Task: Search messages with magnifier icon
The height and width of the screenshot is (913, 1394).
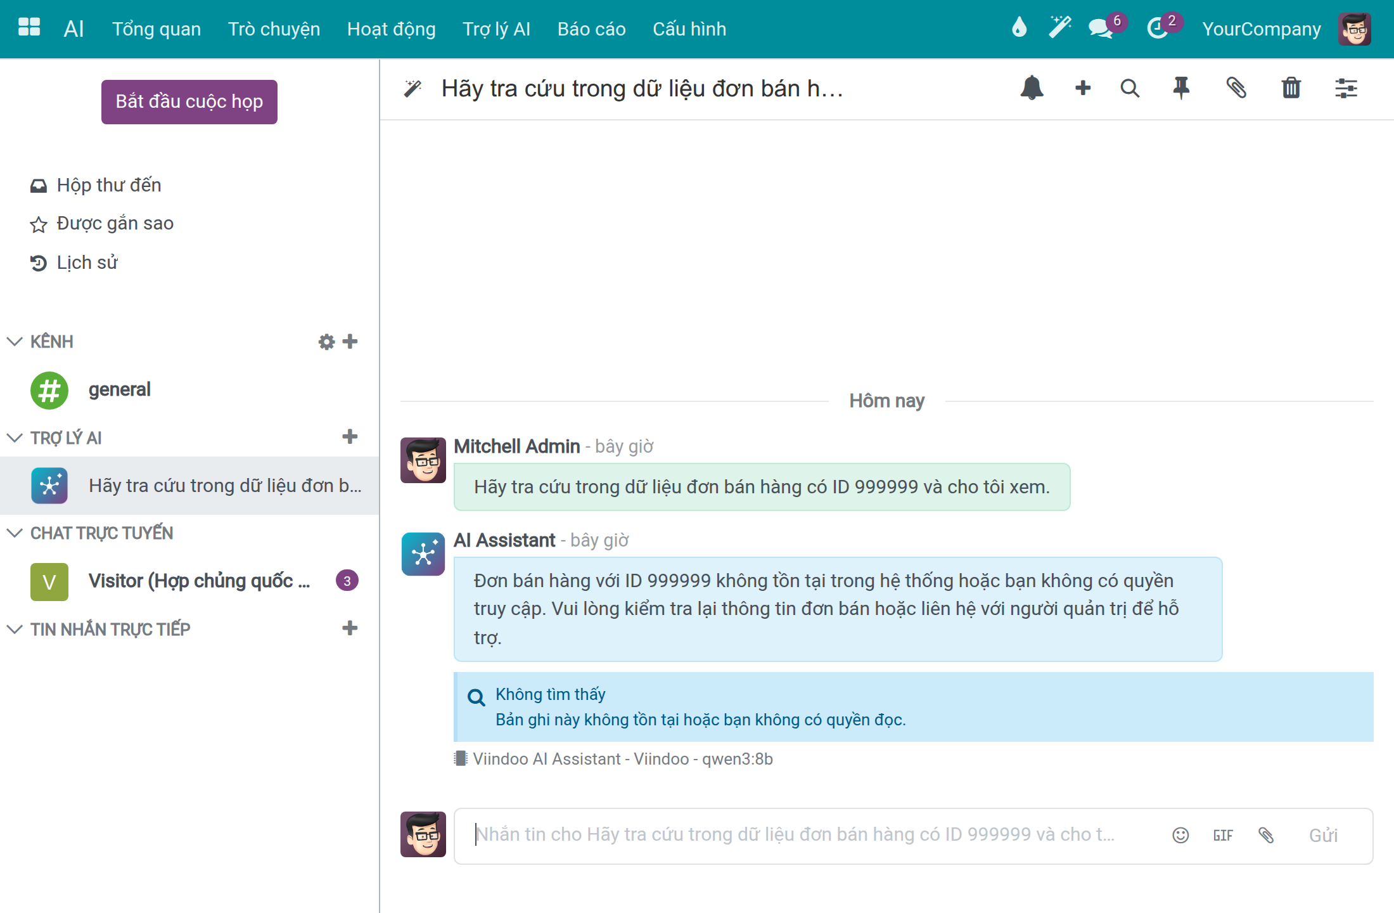Action: [1130, 88]
